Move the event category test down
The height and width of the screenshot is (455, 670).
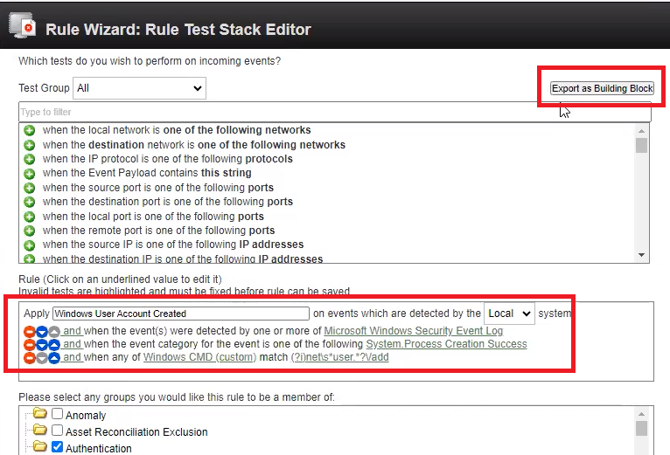coord(42,345)
